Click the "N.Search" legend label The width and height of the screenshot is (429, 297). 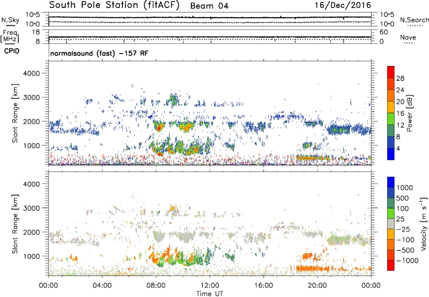(414, 20)
